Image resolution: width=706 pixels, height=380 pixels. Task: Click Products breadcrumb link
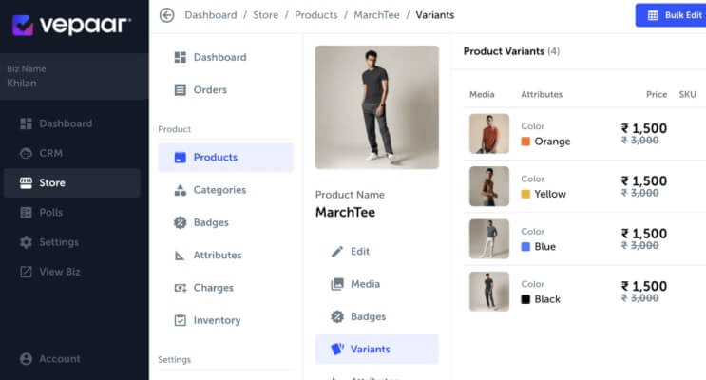tap(316, 15)
